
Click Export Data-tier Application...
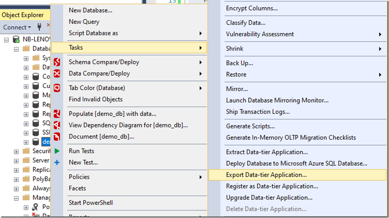tap(297, 175)
